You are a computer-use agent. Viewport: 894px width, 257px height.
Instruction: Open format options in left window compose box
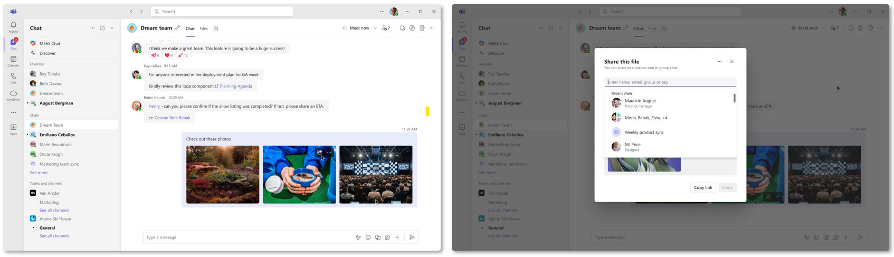coord(358,237)
